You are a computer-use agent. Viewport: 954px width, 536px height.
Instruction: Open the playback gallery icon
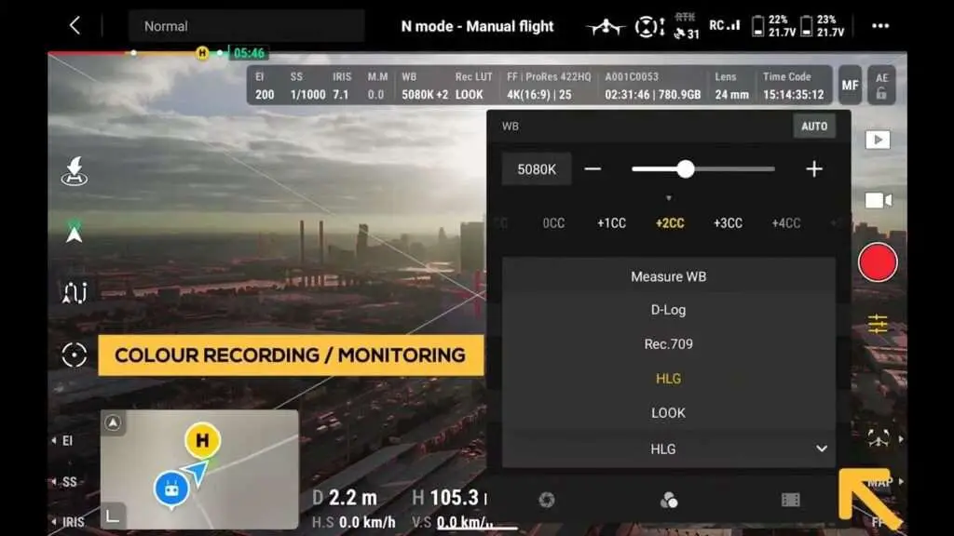click(x=878, y=140)
